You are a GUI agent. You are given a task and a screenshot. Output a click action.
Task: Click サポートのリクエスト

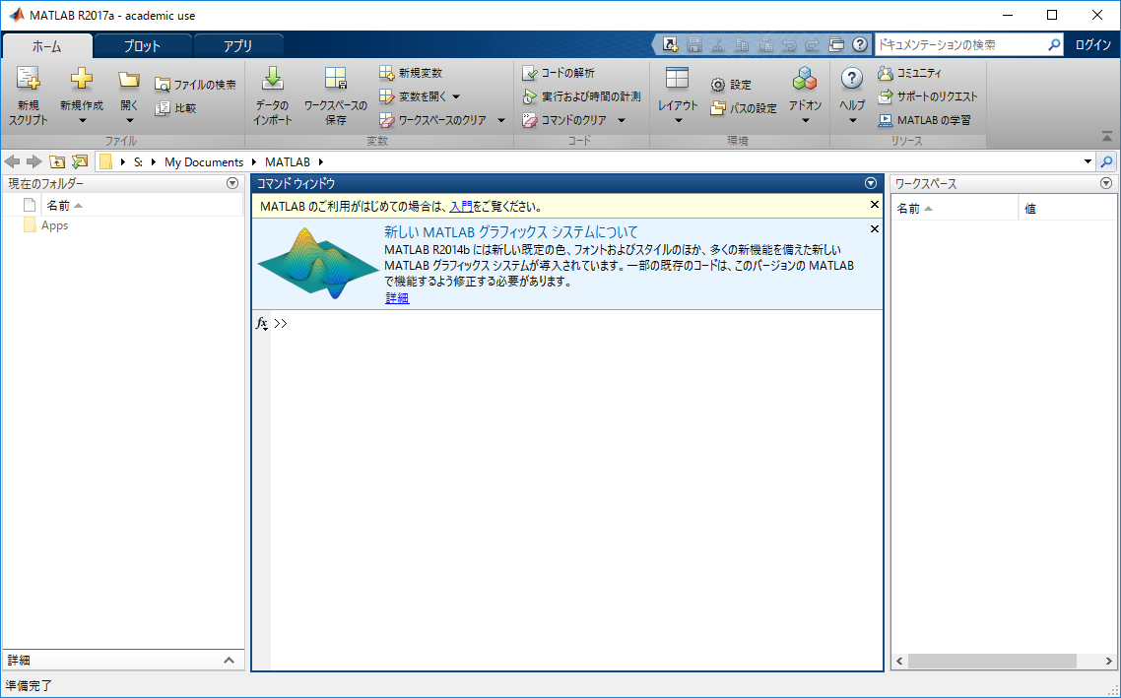coord(927,96)
